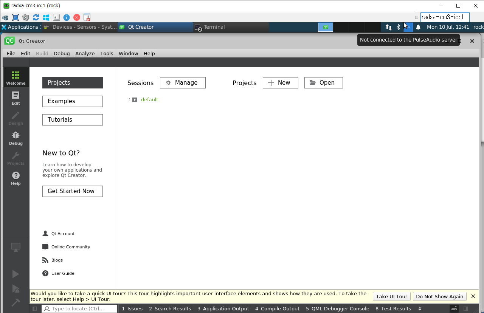484x313 pixels.
Task: Toggle left sidebar visibility button
Action: pos(35,308)
